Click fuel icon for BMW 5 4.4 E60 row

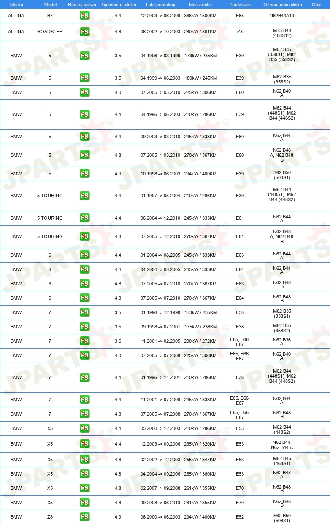[x=84, y=137]
